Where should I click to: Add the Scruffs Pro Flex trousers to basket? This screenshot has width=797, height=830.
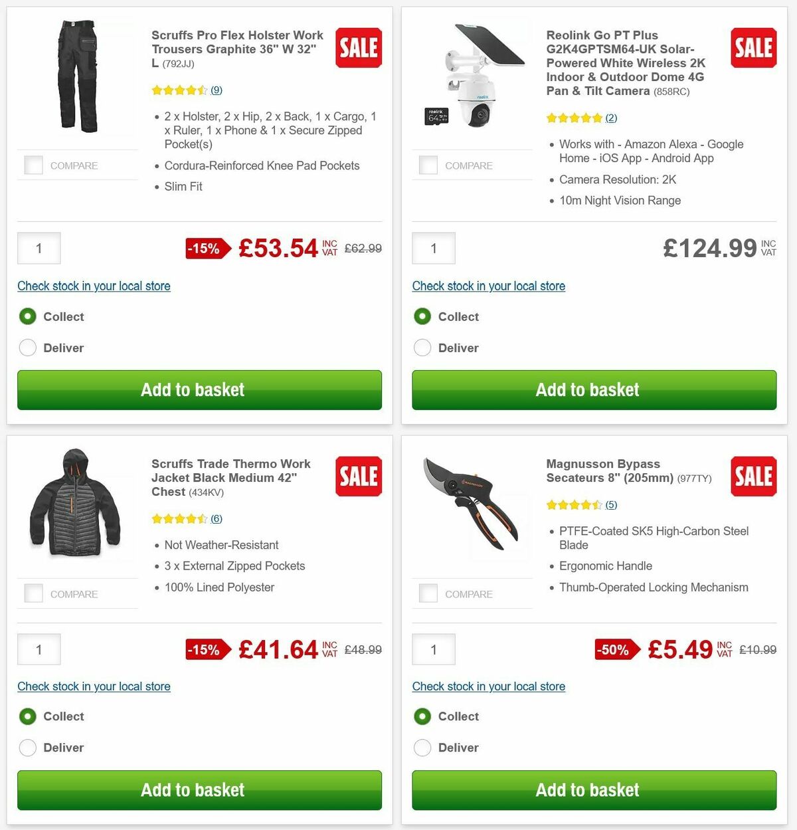pos(193,390)
